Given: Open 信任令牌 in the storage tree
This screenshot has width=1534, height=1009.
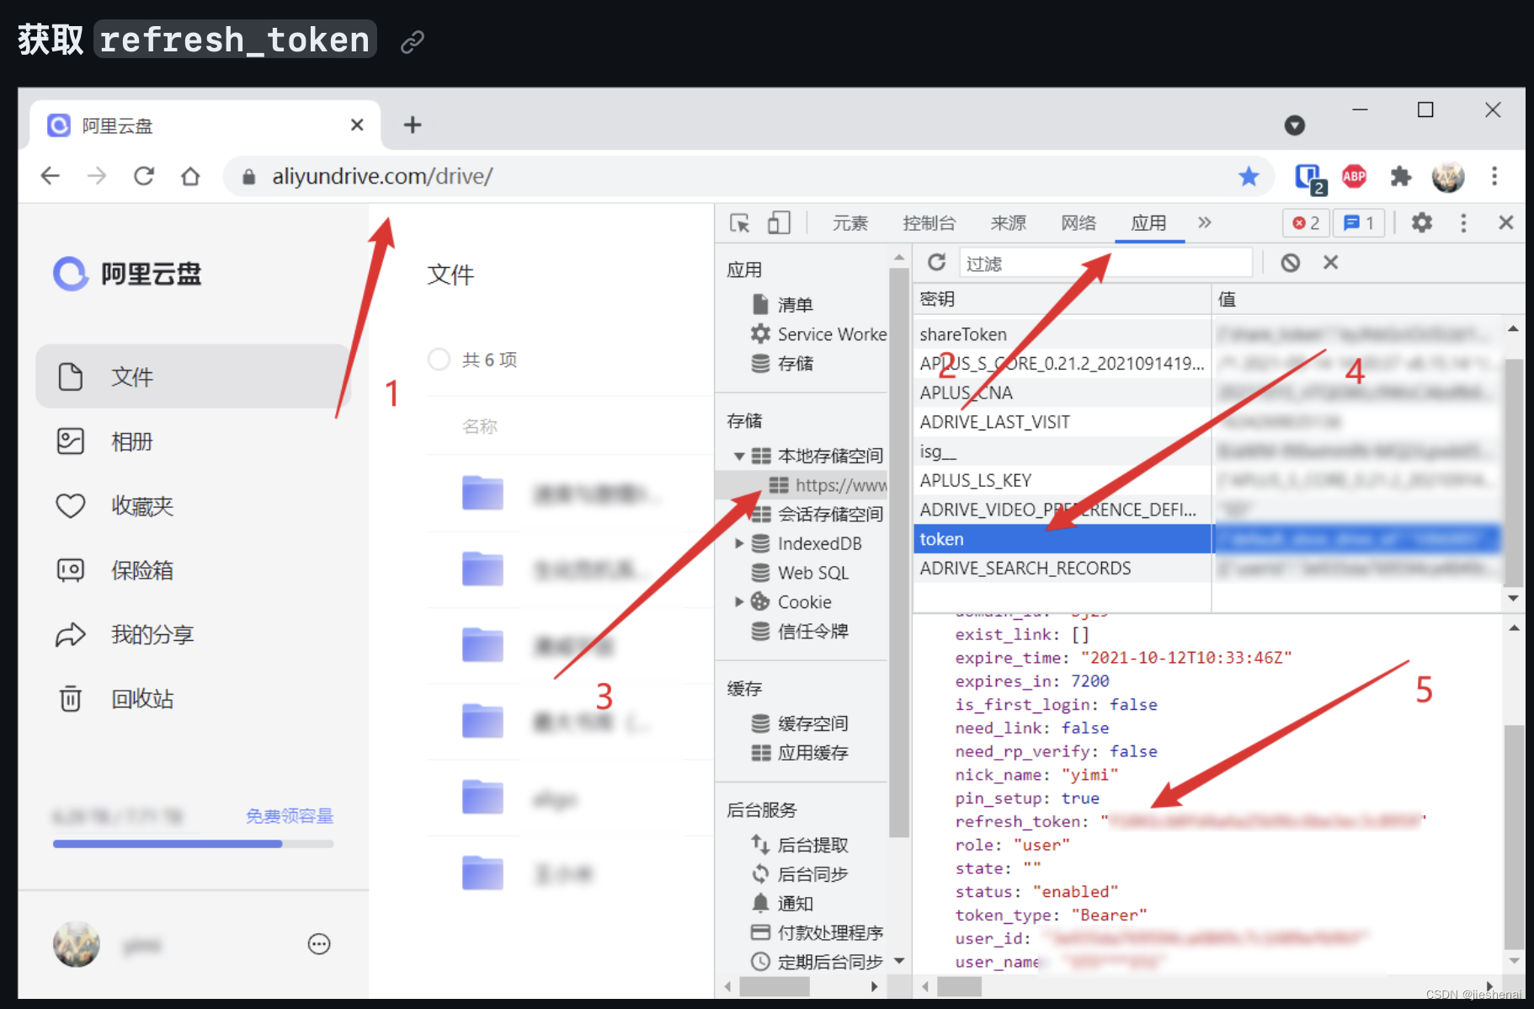Looking at the screenshot, I should [800, 631].
